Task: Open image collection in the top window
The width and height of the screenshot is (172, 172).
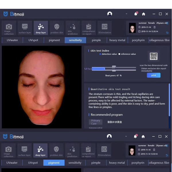Action: (9, 28)
